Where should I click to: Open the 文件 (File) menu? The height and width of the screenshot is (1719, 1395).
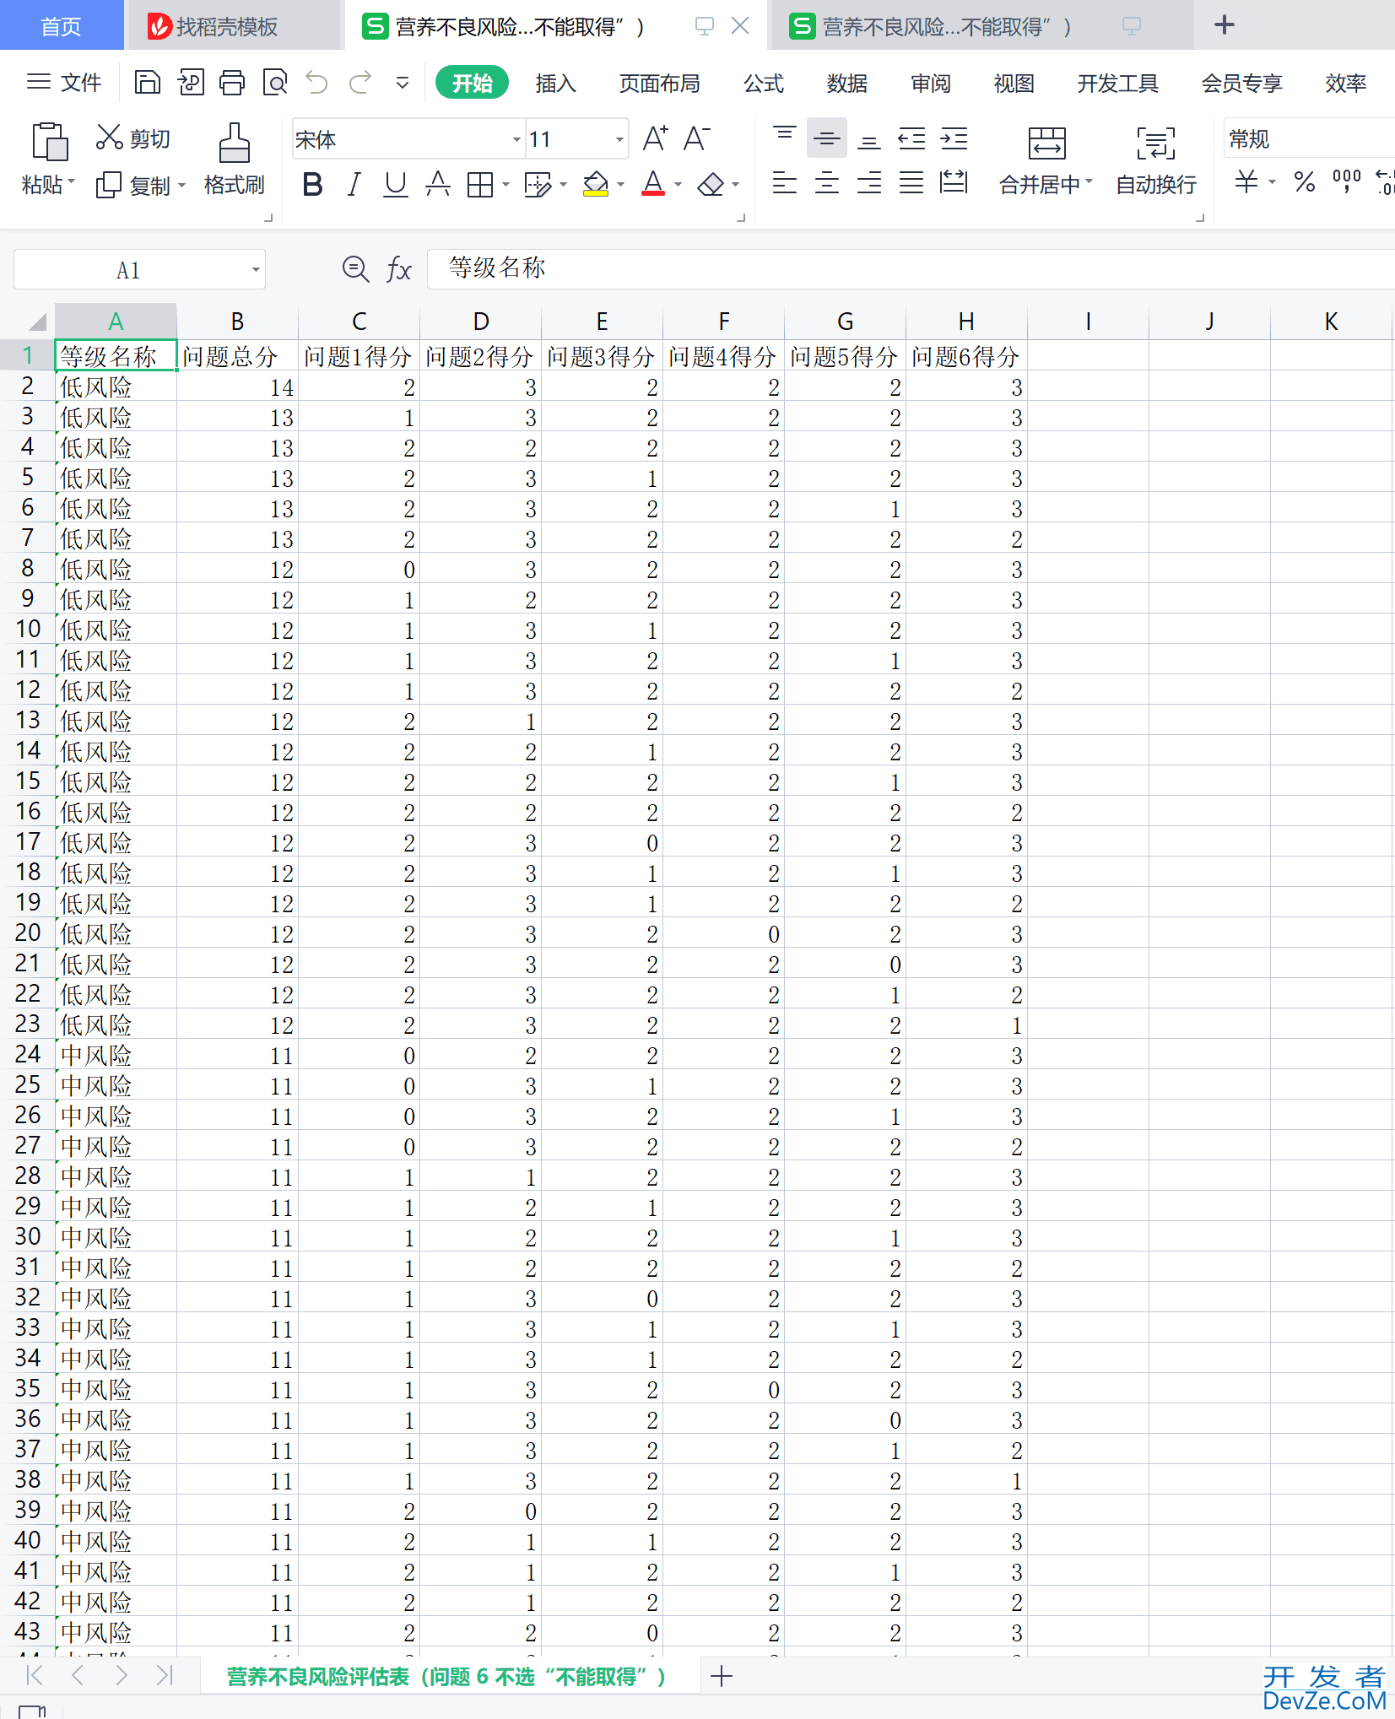(65, 83)
